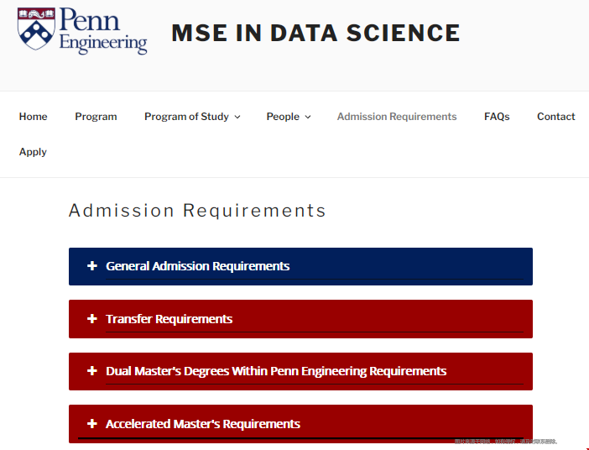Expand the General Admission Requirements section
Image resolution: width=589 pixels, height=450 pixels.
(300, 266)
